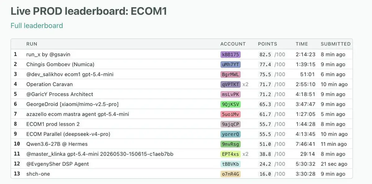The width and height of the screenshot is (372, 184).
Task: Select the EPT4xs account badge
Action: (230, 154)
